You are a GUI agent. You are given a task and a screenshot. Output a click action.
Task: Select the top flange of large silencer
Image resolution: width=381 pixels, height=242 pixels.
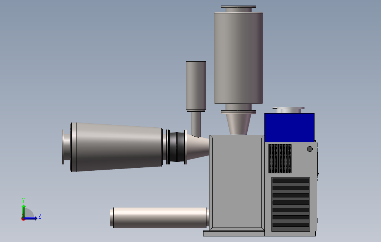[238, 7]
